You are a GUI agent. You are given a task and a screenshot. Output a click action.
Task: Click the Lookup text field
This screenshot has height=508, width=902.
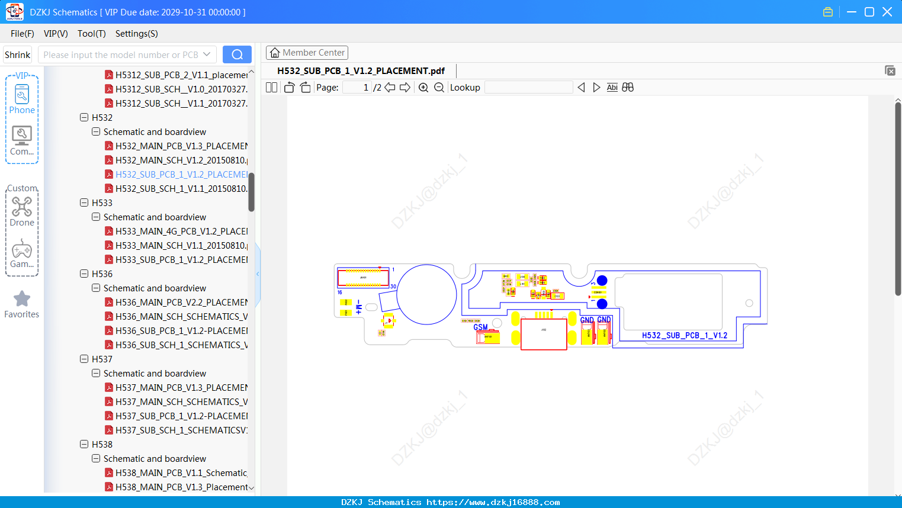coord(528,88)
